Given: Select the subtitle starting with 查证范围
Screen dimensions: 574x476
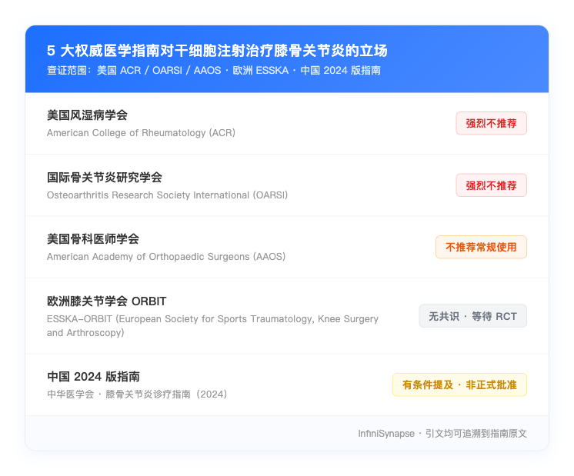Looking at the screenshot, I should tap(214, 70).
